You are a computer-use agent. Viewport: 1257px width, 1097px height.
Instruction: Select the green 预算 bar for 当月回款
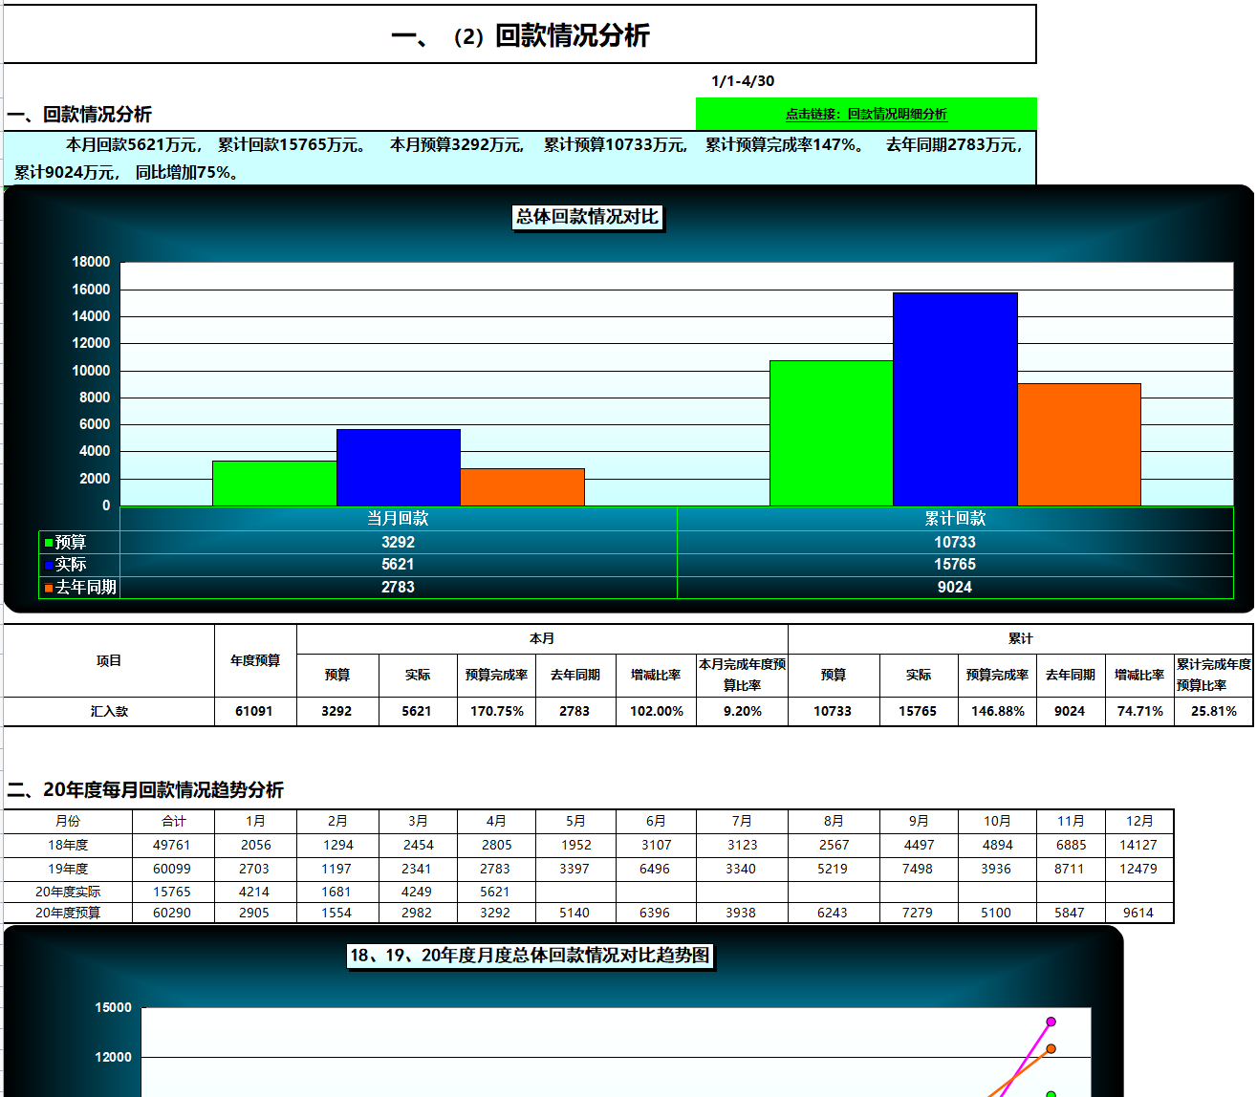(x=275, y=484)
